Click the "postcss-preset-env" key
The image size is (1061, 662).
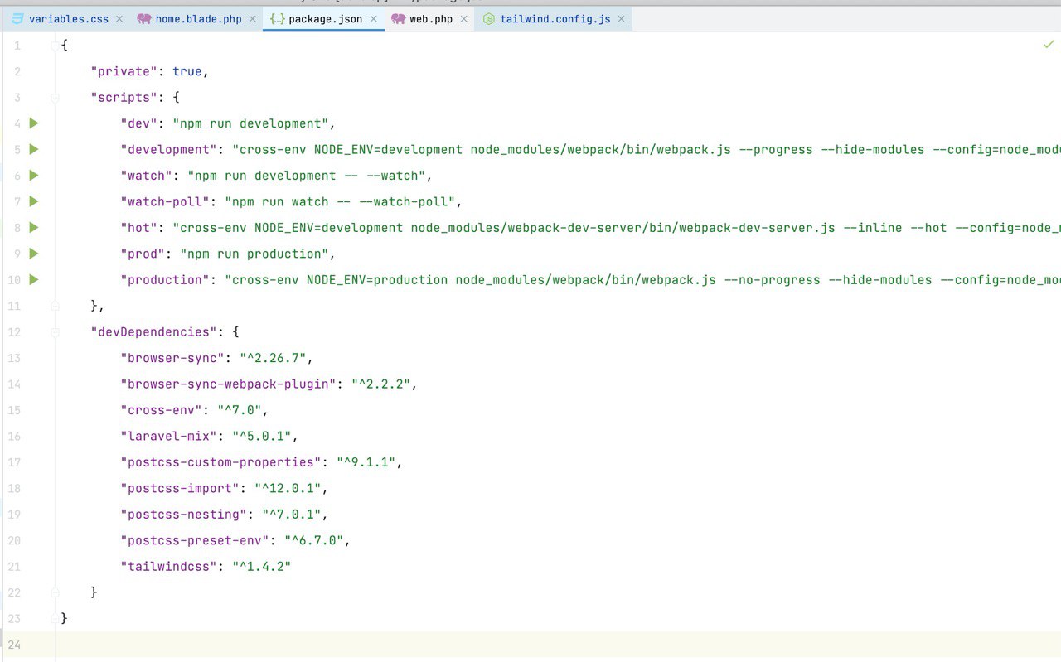[195, 540]
